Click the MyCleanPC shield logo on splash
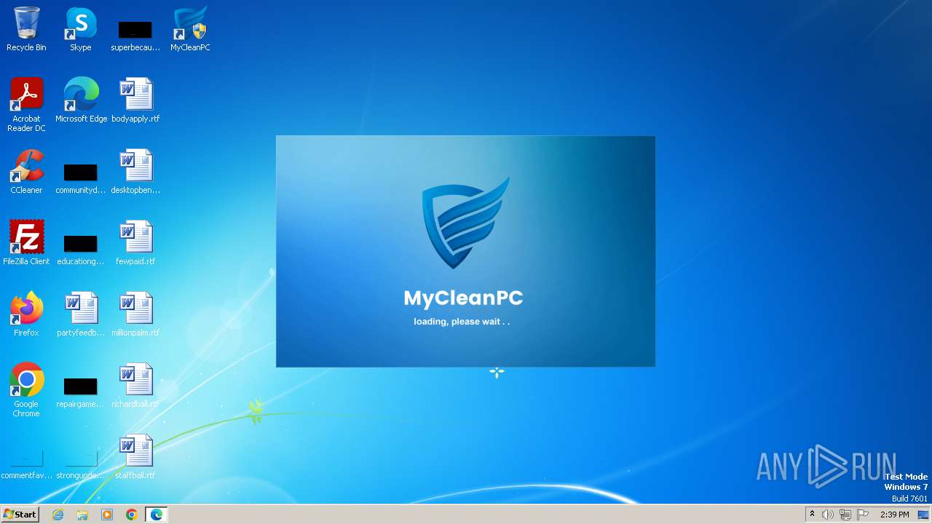Screen dimensions: 932x524 point(466,222)
